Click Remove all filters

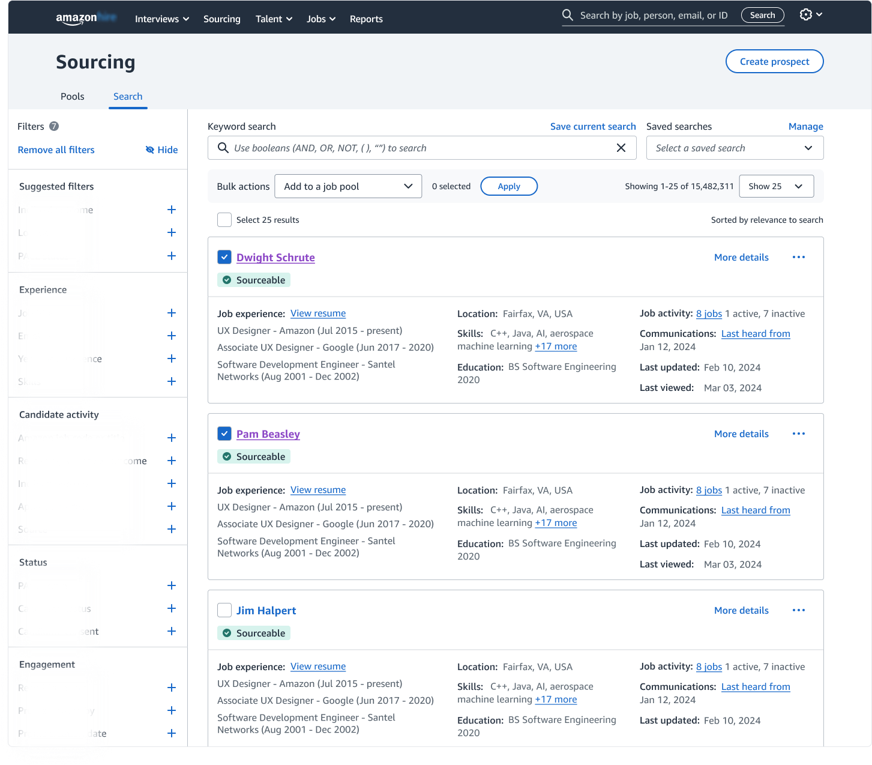(x=56, y=150)
